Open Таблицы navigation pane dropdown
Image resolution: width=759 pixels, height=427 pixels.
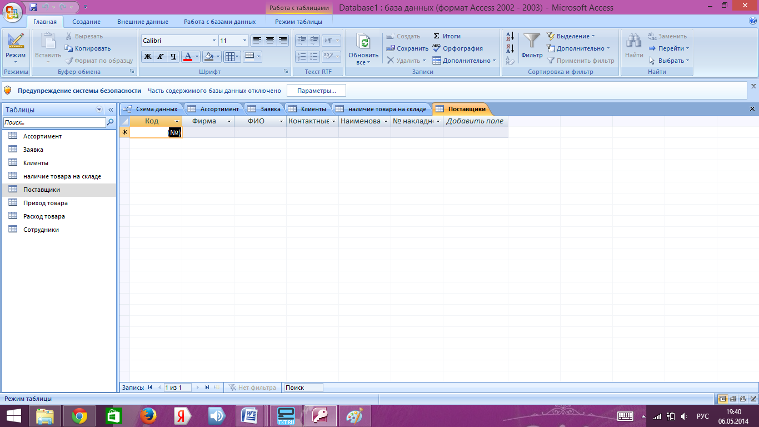coord(99,110)
